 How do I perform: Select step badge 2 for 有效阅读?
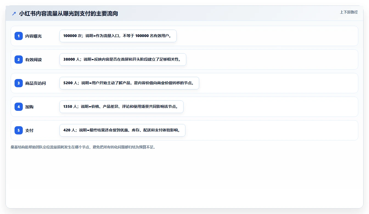[19, 60]
